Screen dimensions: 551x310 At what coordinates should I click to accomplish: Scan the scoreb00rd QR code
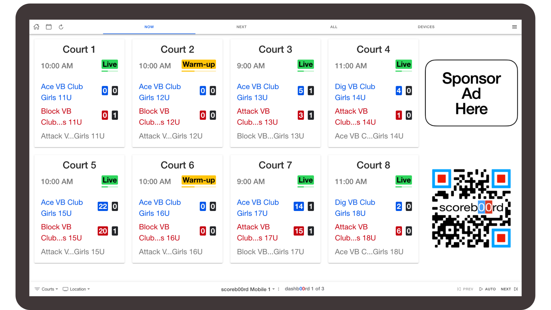click(x=471, y=208)
